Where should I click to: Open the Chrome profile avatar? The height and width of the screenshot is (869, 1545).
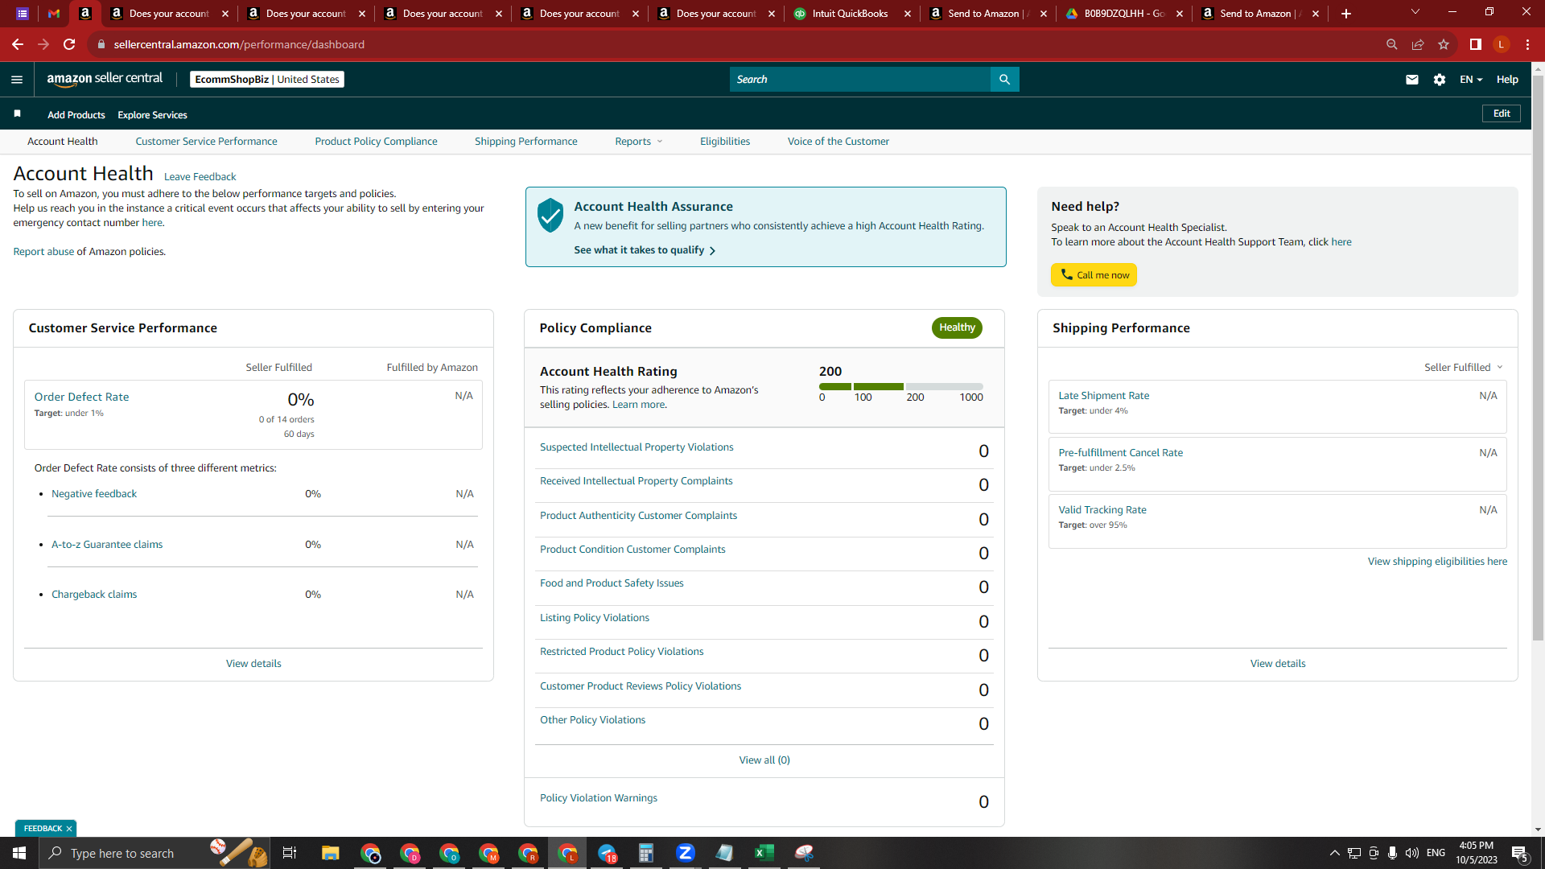tap(1501, 44)
